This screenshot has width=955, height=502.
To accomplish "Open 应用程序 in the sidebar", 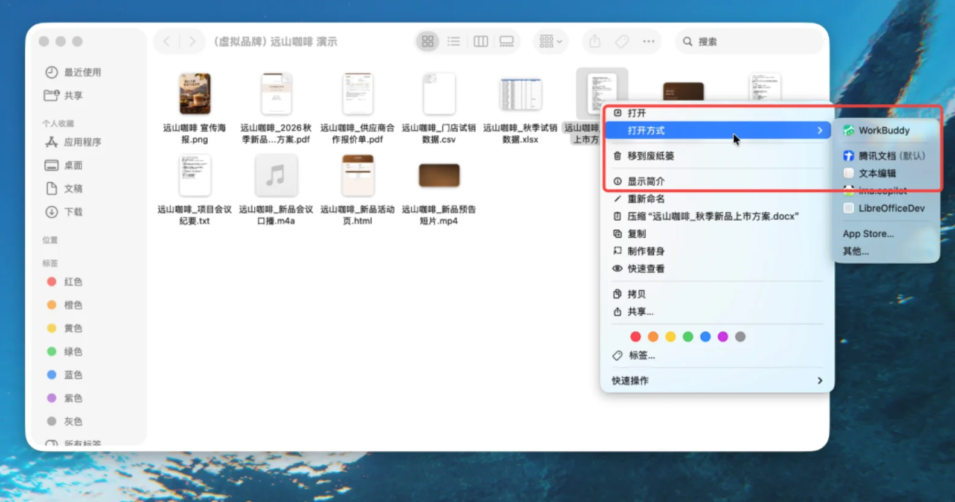I will click(73, 142).
